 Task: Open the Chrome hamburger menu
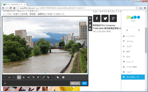(x=145, y=8)
